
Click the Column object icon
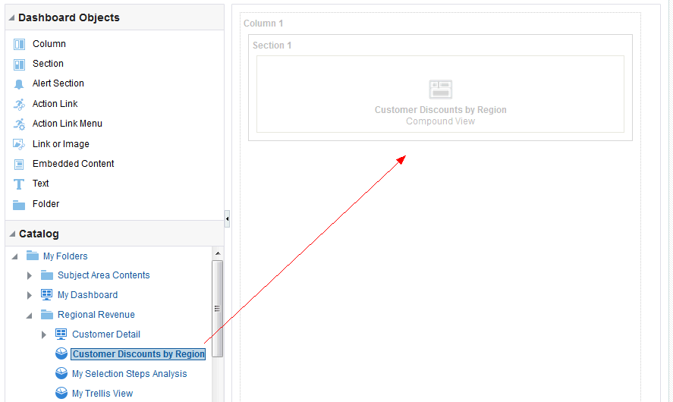19,44
